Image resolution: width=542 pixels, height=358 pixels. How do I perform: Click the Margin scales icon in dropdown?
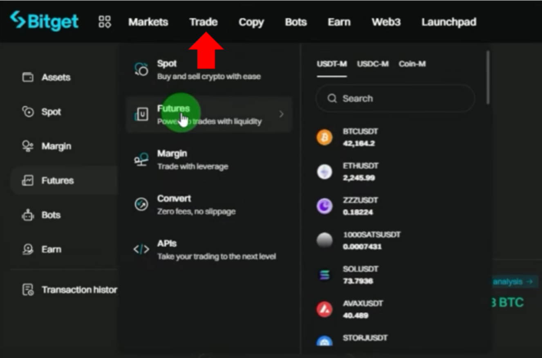141,159
